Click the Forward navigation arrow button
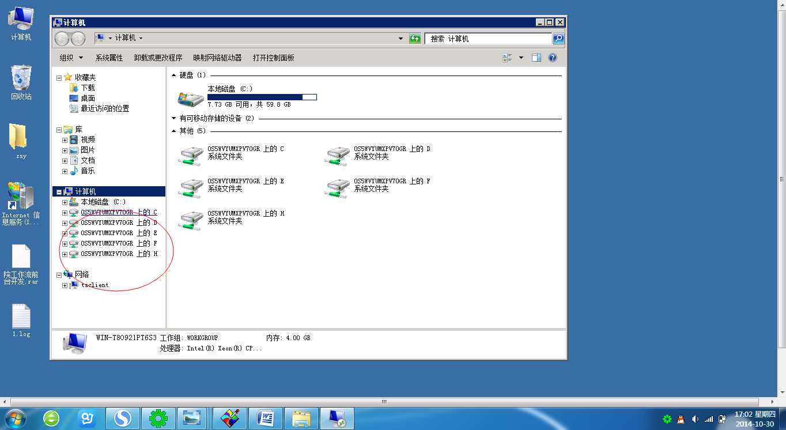 (x=78, y=39)
